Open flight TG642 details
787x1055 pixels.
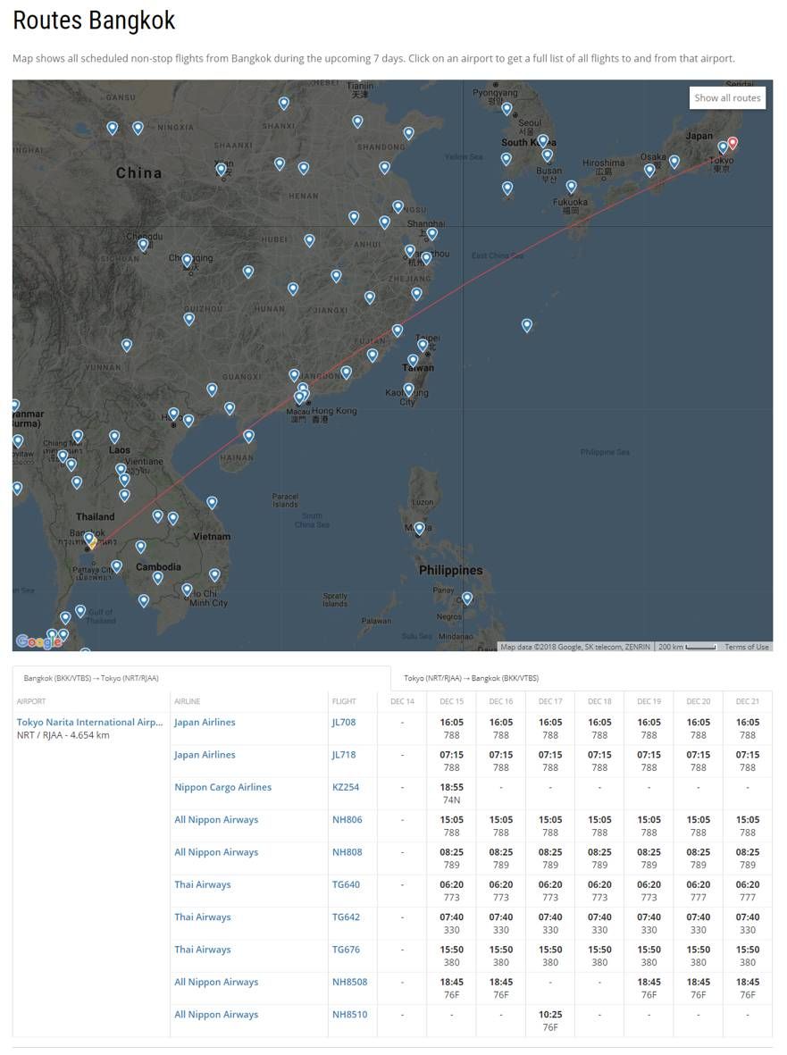346,917
